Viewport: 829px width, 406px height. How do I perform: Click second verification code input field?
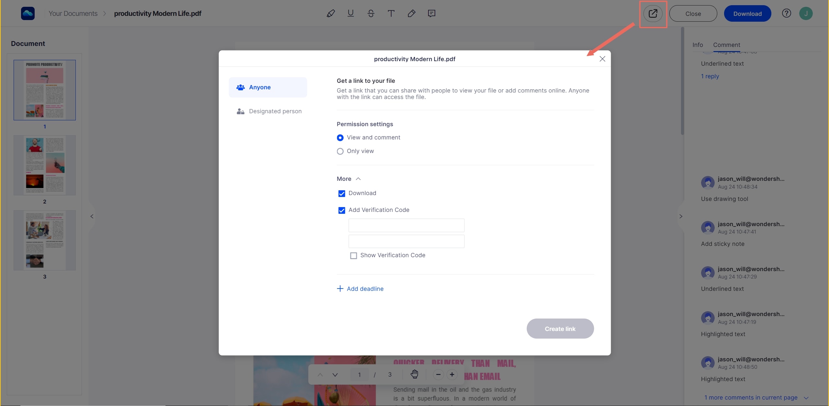[406, 241]
